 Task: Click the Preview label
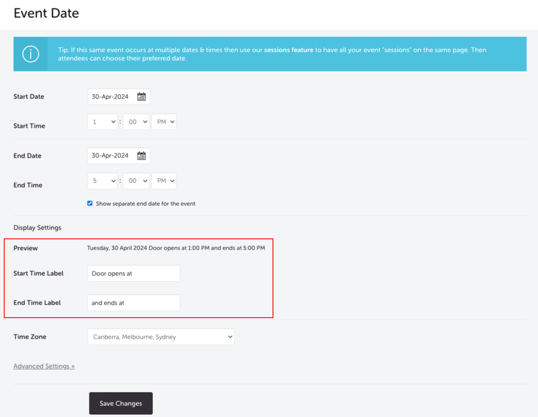[x=26, y=248]
